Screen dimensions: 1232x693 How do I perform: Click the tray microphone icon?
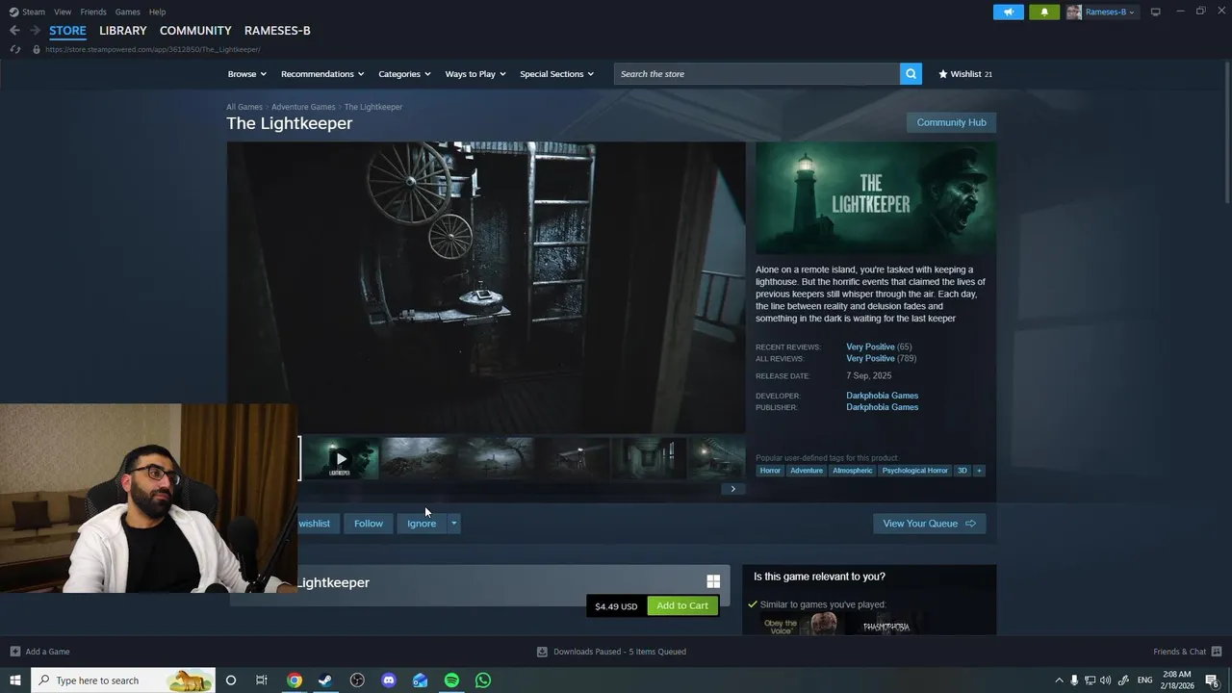(x=1074, y=680)
